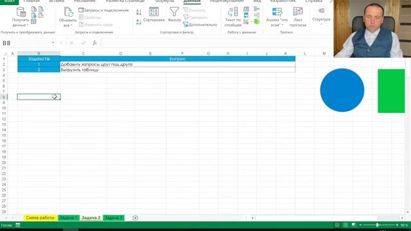Click the vertical scrollbar down arrow

click(x=408, y=212)
